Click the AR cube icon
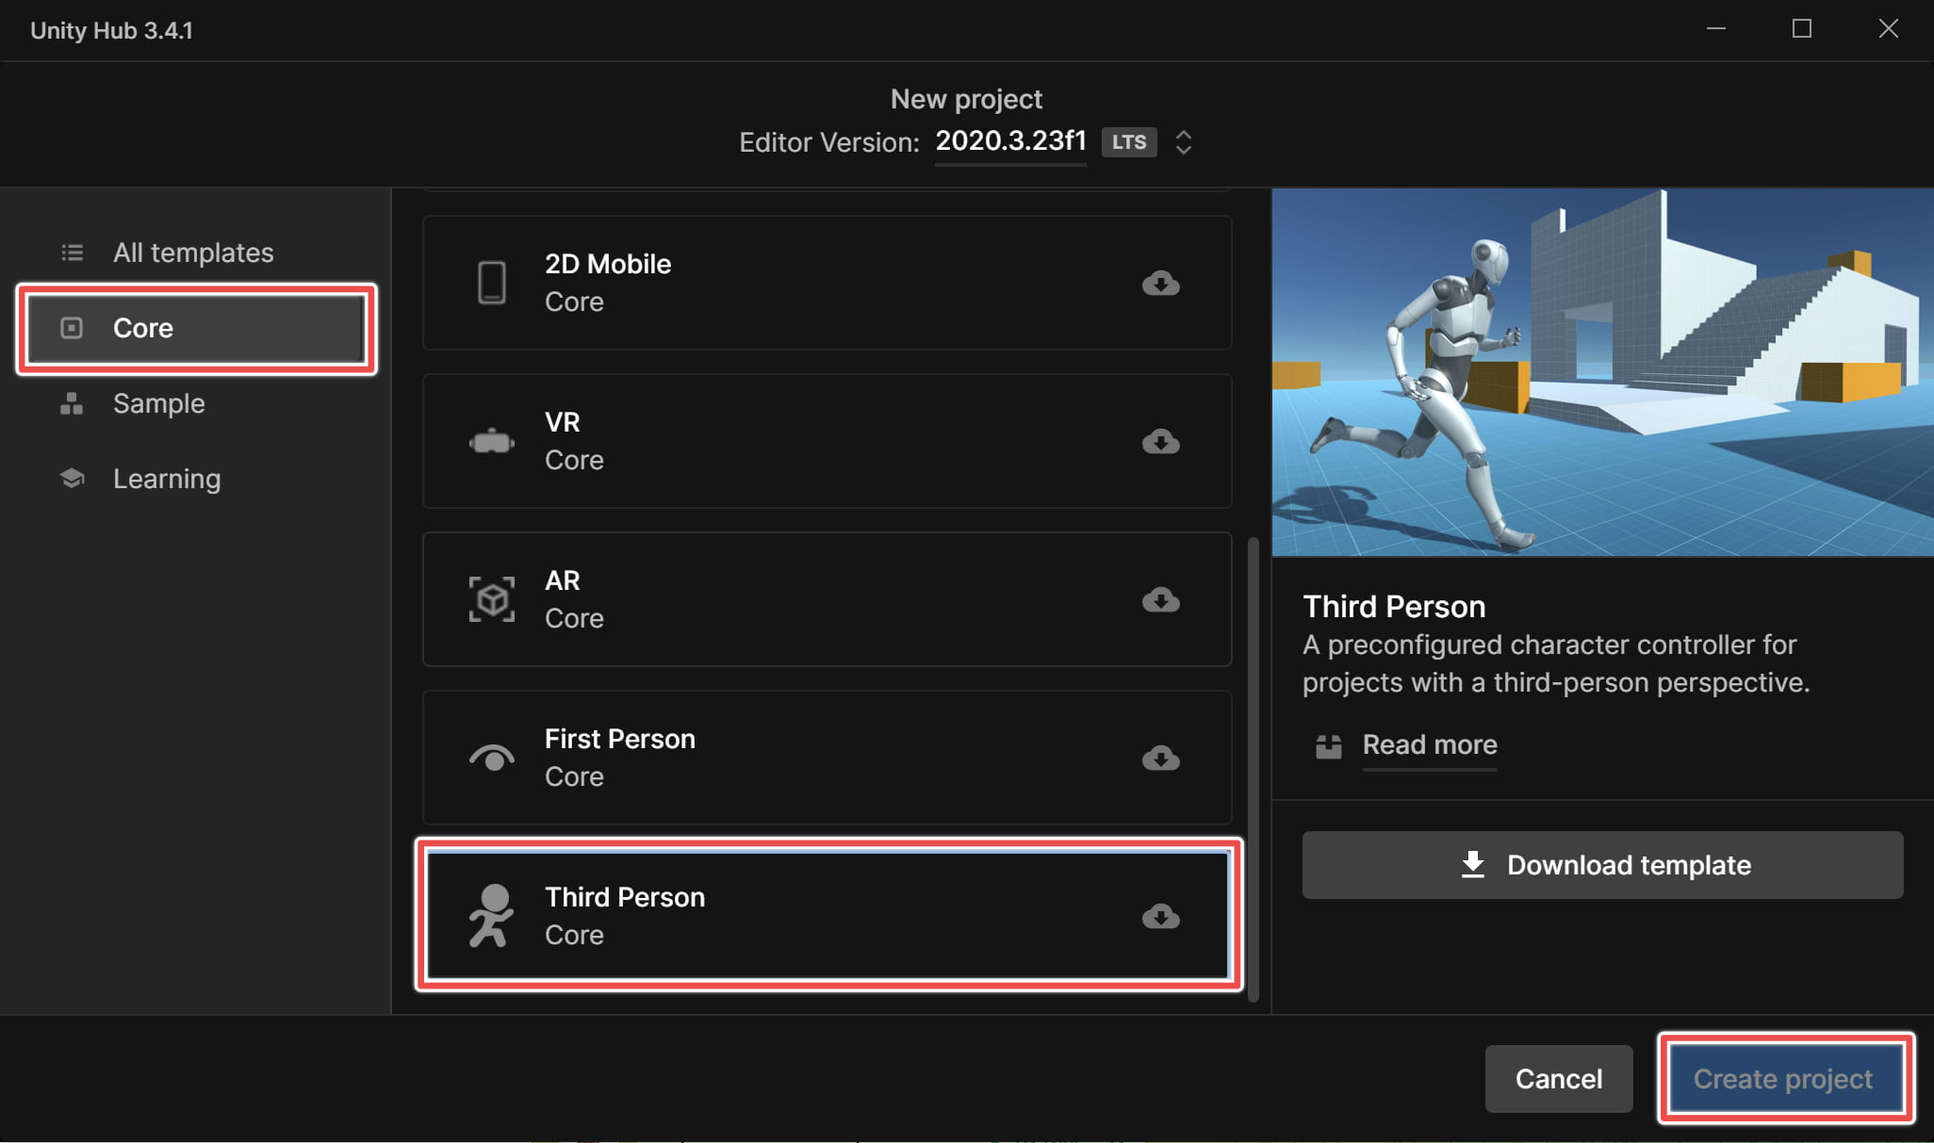 tap(492, 599)
